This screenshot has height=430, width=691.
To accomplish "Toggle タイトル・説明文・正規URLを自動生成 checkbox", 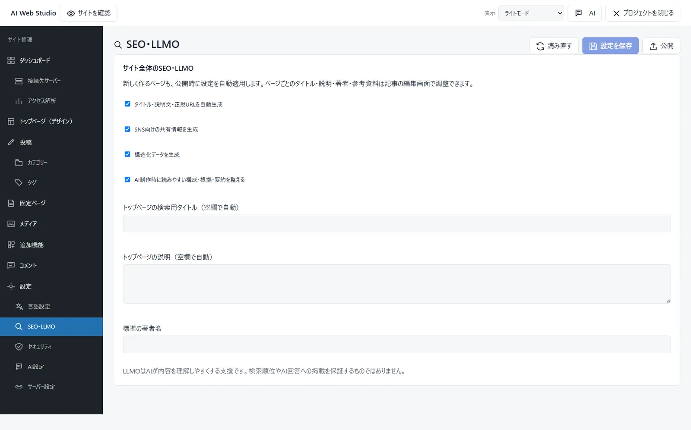I will [x=127, y=104].
